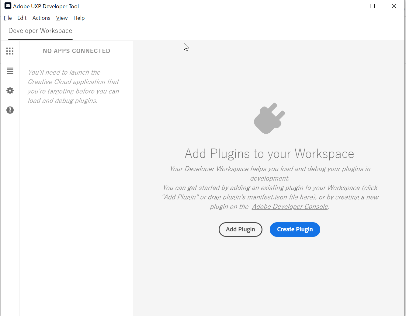Screen dimensions: 406x316
Task: Close the UXP Developer Tool window
Action: pyautogui.click(x=394, y=6)
